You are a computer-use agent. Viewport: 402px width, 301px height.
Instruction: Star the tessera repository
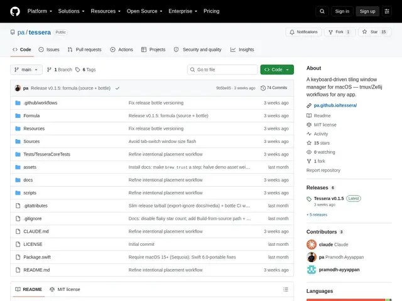tap(374, 32)
